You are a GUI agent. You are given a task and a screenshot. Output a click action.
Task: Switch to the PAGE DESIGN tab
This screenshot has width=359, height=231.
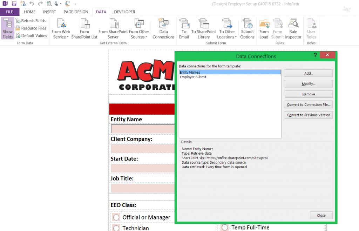(x=76, y=12)
